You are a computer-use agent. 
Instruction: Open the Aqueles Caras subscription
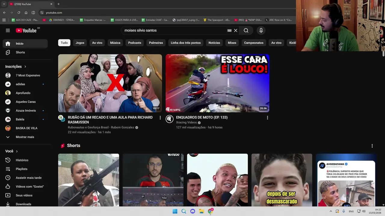point(25,102)
